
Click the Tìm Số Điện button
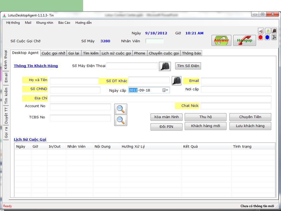point(188,66)
